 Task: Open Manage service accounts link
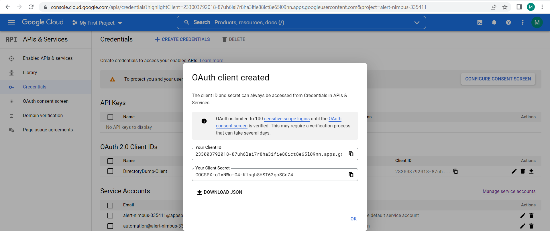coord(509,191)
